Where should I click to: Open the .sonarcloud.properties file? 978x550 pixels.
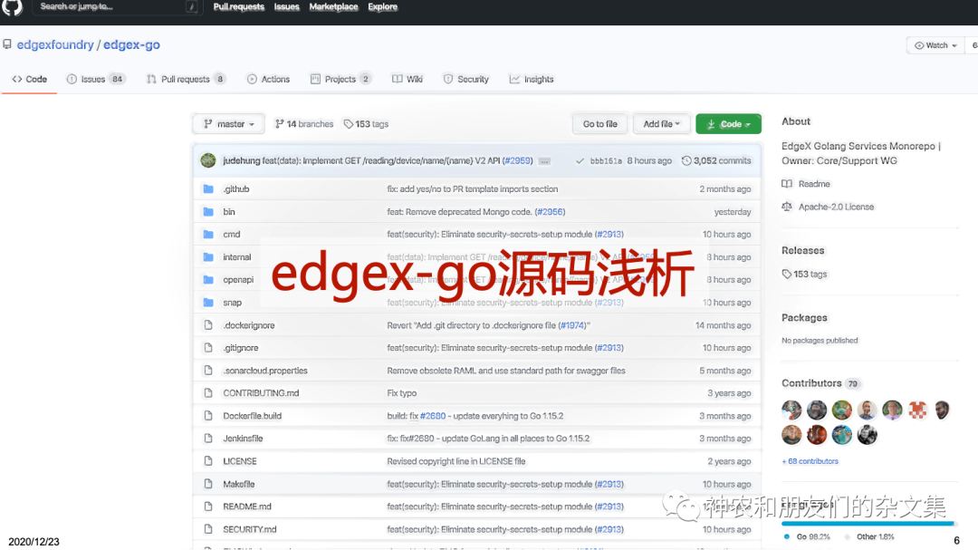[x=265, y=371]
